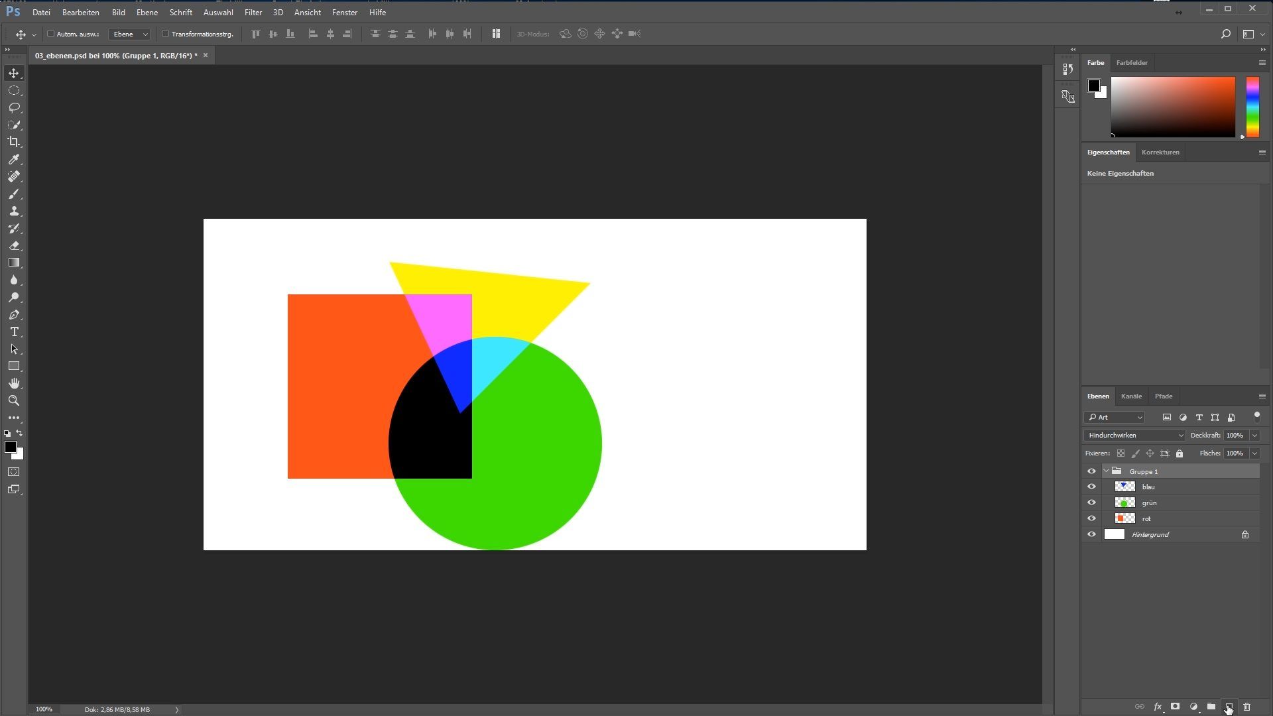Image resolution: width=1273 pixels, height=716 pixels.
Task: Hide the grün layer
Action: click(x=1091, y=503)
